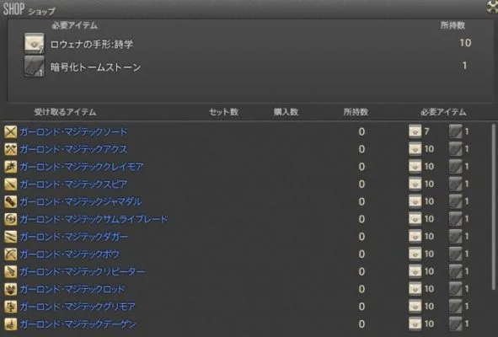498x337 pixels.
Task: Pick ガーロンド・マジテックサムライブレード item name
Action: coord(94,219)
